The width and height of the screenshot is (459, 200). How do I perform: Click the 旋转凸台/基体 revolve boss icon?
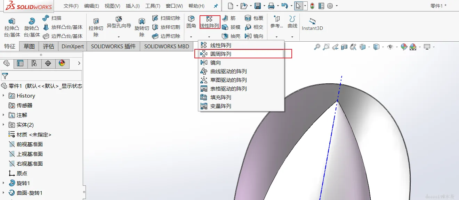coord(32,22)
